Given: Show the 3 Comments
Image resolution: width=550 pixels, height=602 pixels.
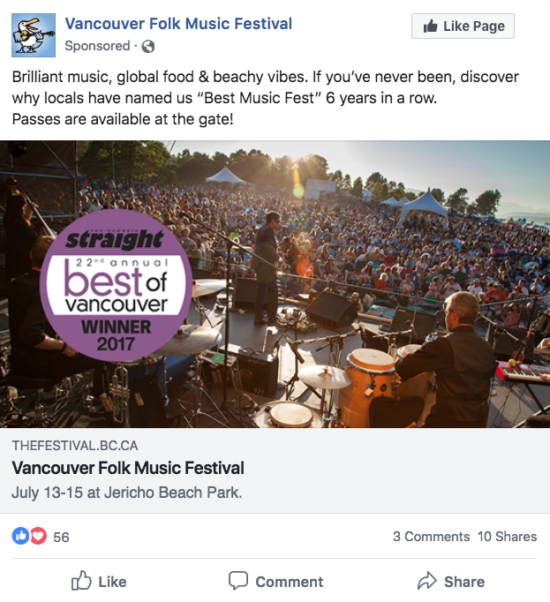Looking at the screenshot, I should (432, 537).
